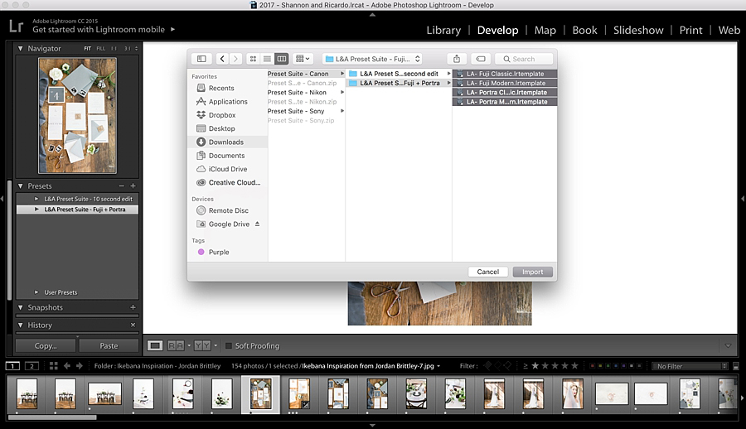
Task: Select Remote Disc under Devices
Action: coord(229,210)
